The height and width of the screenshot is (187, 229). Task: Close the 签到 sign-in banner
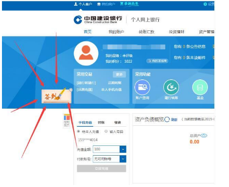point(71,90)
